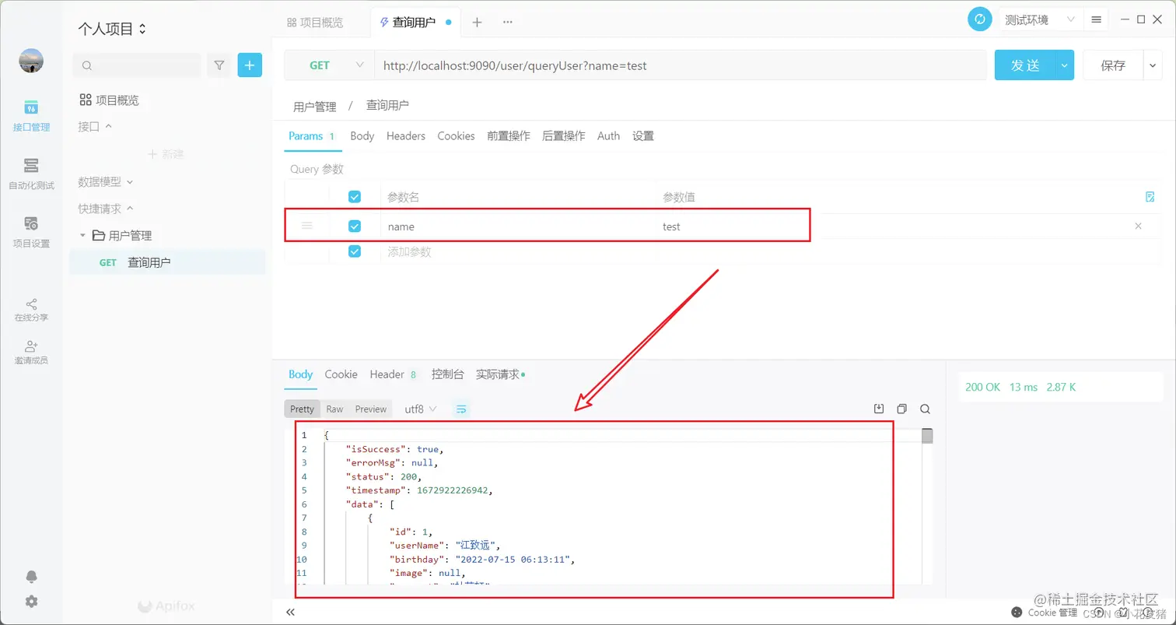Open the 自动化测试 sidebar section
Image resolution: width=1176 pixels, height=625 pixels.
tap(31, 174)
